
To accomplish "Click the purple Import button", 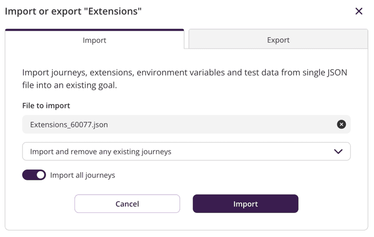I will point(245,204).
